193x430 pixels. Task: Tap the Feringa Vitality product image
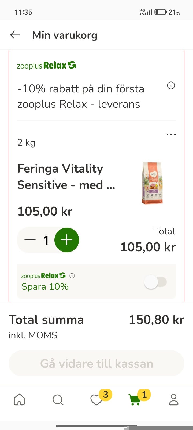(152, 183)
